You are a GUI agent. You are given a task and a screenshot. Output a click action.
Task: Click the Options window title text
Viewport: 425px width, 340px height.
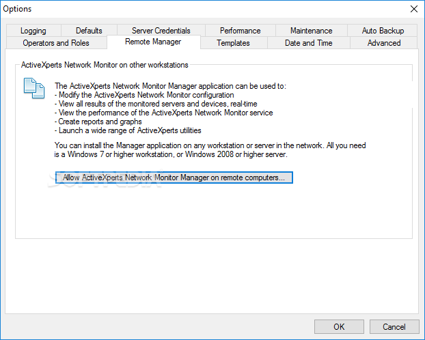[17, 9]
